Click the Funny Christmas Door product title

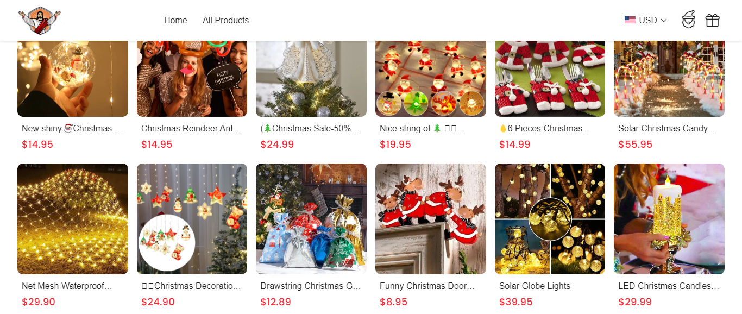coord(427,286)
